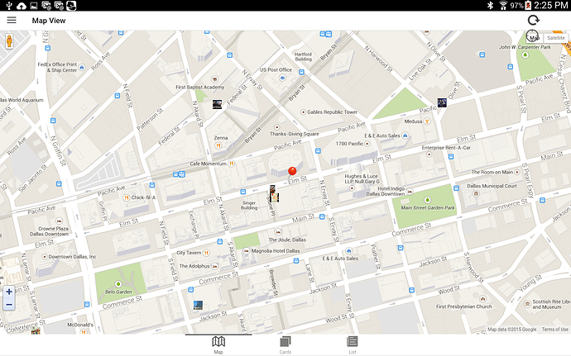Open photo thumbnail near Olive St
This screenshot has height=356, width=571.
pos(442,102)
